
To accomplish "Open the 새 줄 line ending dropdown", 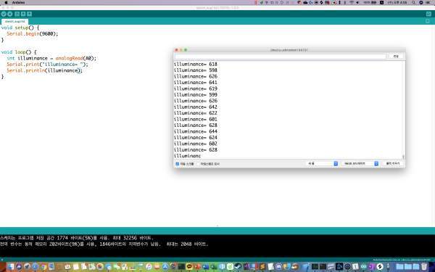I will tap(323, 163).
